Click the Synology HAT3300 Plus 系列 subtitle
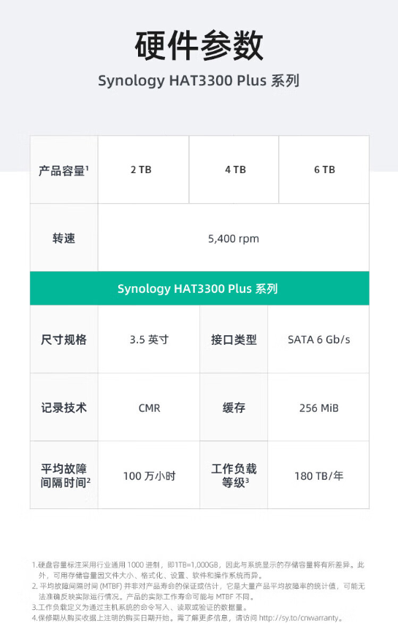Screen dimensions: 398x626 [199, 80]
